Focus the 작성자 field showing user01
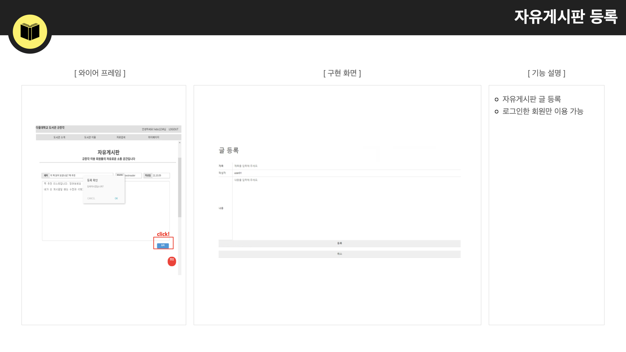626x352 pixels. coord(347,173)
